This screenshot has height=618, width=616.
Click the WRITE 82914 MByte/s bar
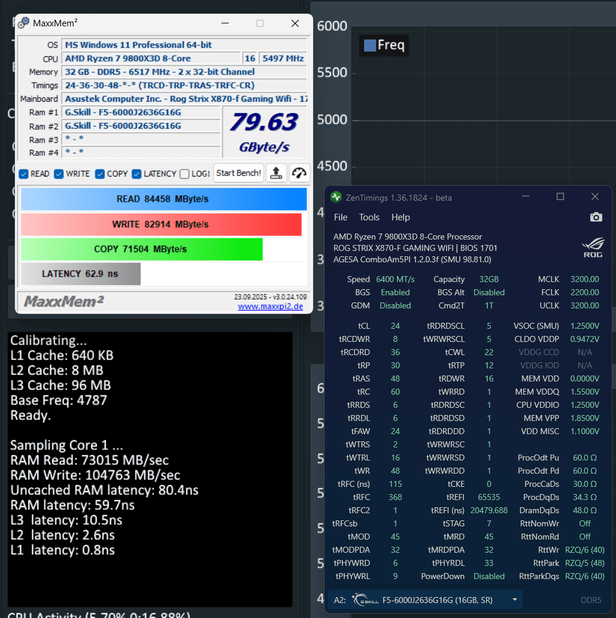click(x=161, y=224)
